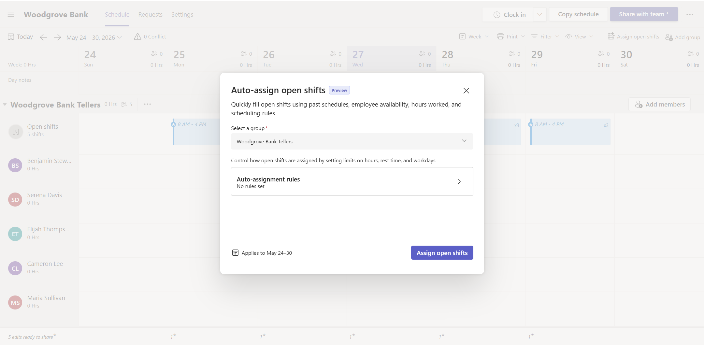This screenshot has height=345, width=704.
Task: Click the Woodgrove Bank team title
Action: click(56, 15)
